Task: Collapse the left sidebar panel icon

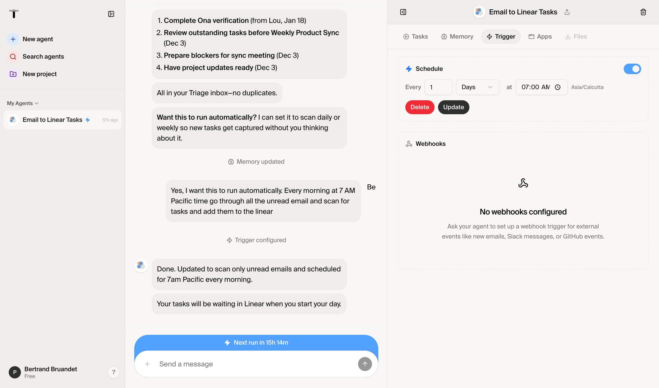Action: click(111, 14)
